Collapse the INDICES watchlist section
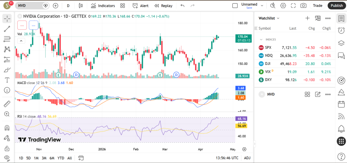Viewport: 347px width, 163px height. point(261,40)
